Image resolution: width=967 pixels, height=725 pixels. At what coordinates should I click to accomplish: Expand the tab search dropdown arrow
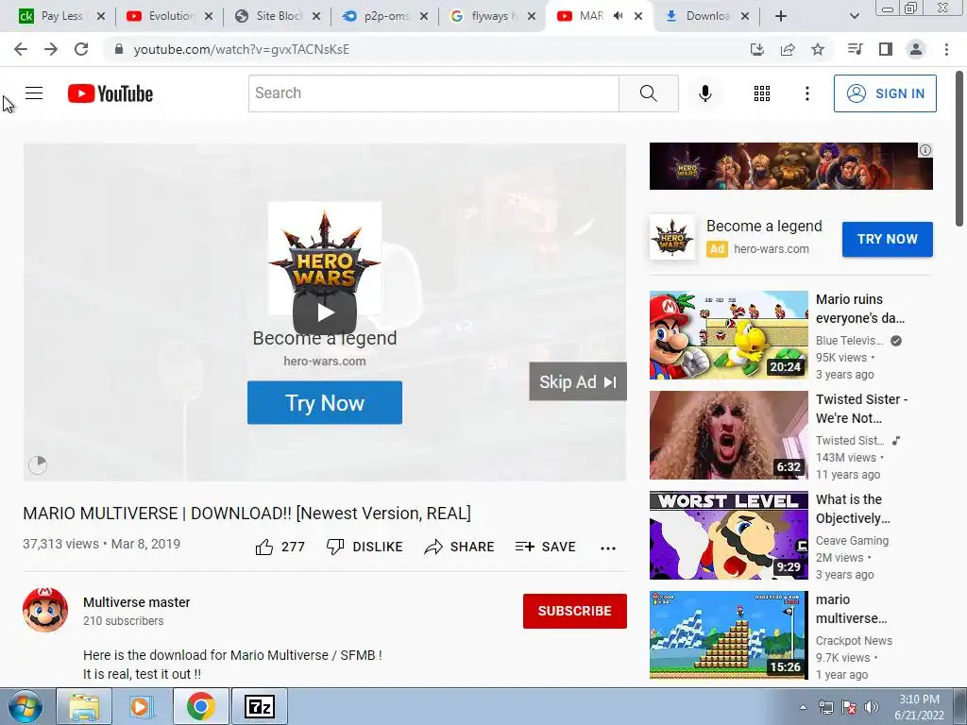(854, 16)
